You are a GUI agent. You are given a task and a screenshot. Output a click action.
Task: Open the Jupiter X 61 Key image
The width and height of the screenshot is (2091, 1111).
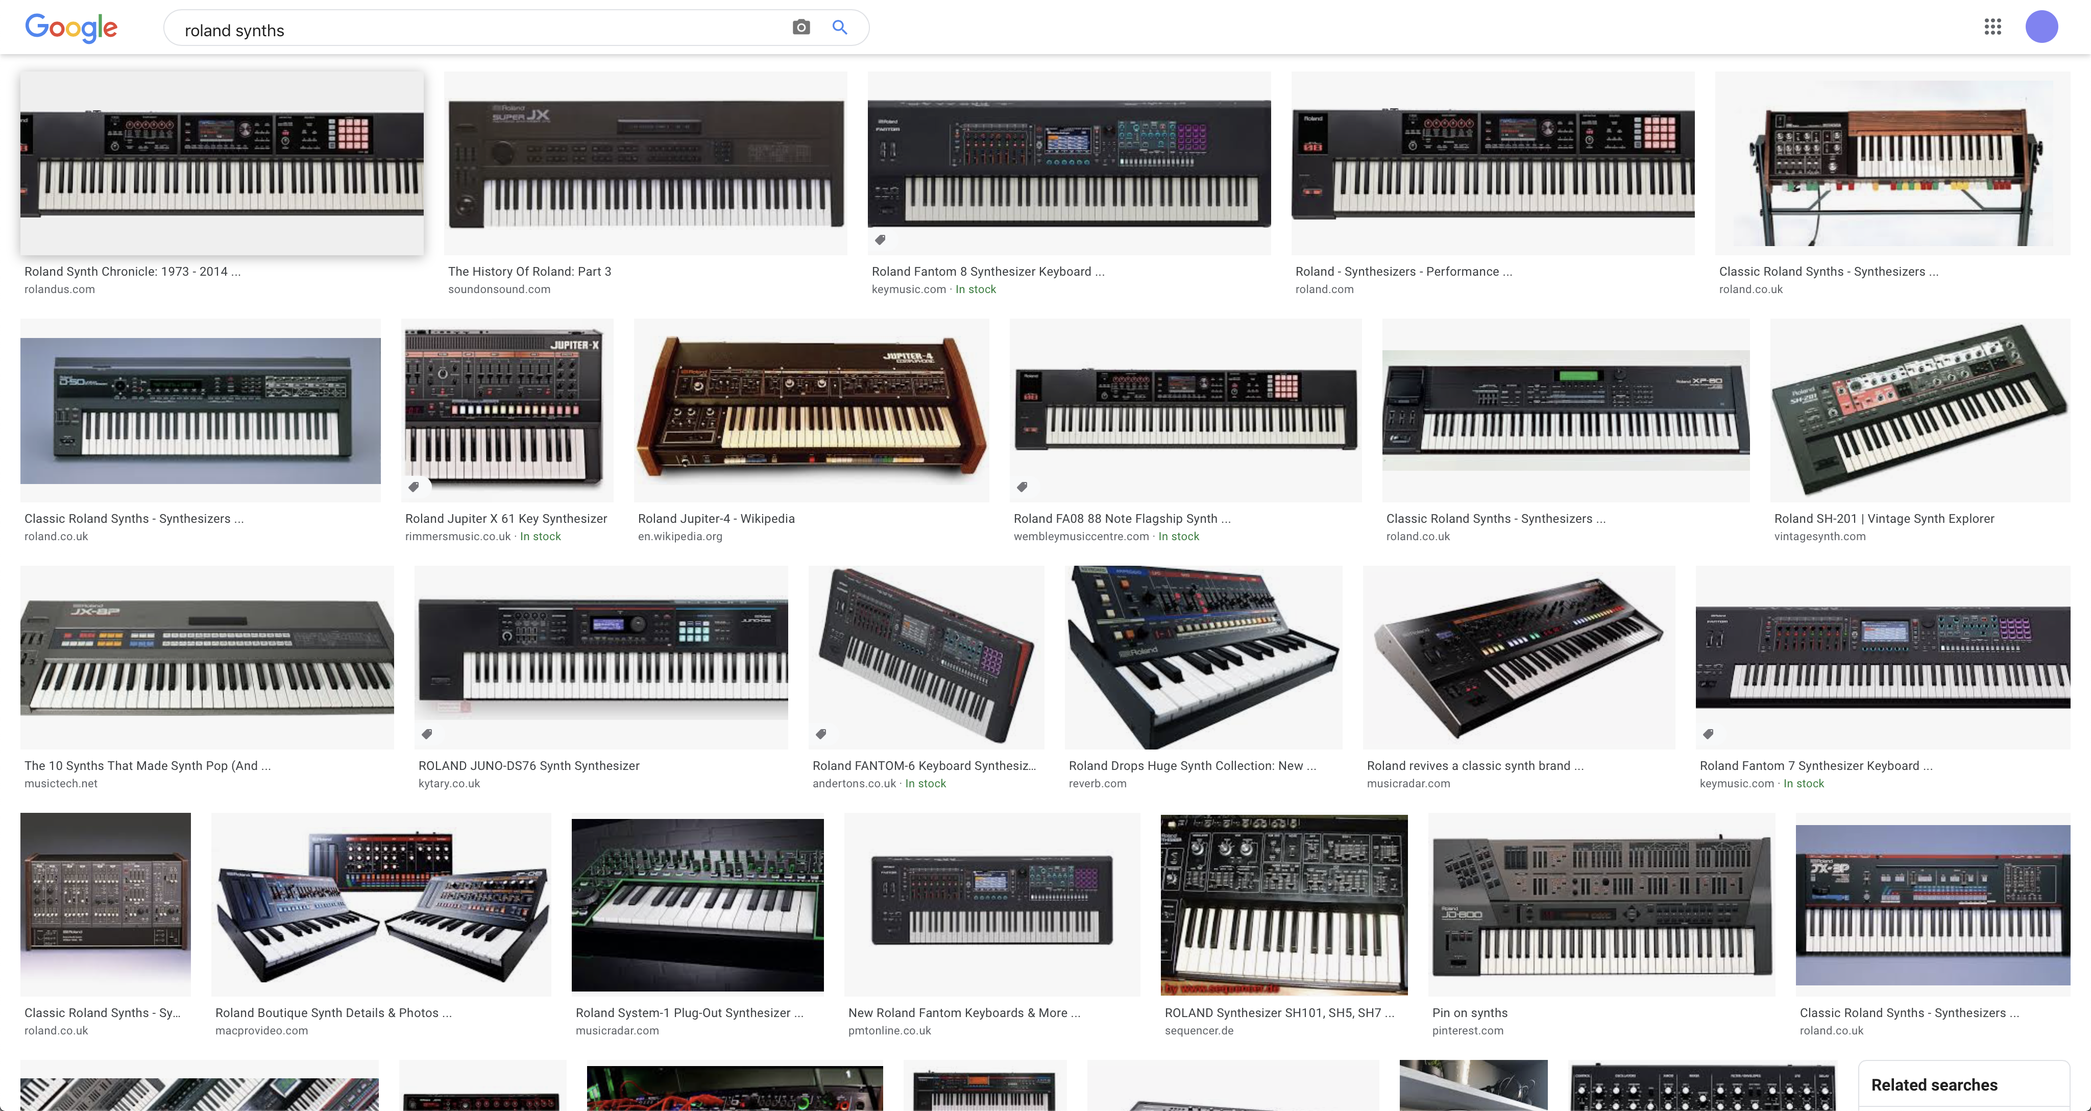(x=507, y=410)
